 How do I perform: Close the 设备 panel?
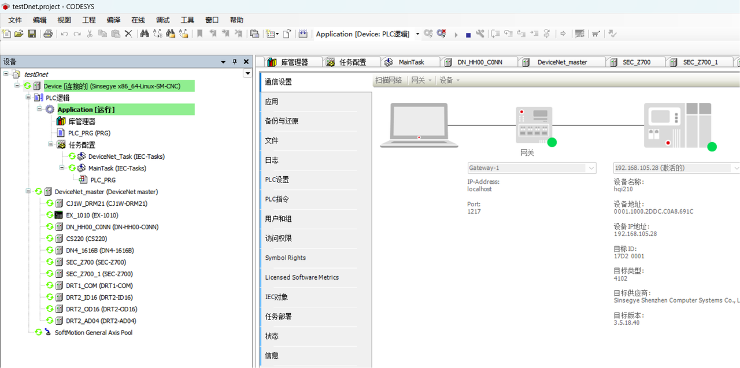pyautogui.click(x=246, y=62)
